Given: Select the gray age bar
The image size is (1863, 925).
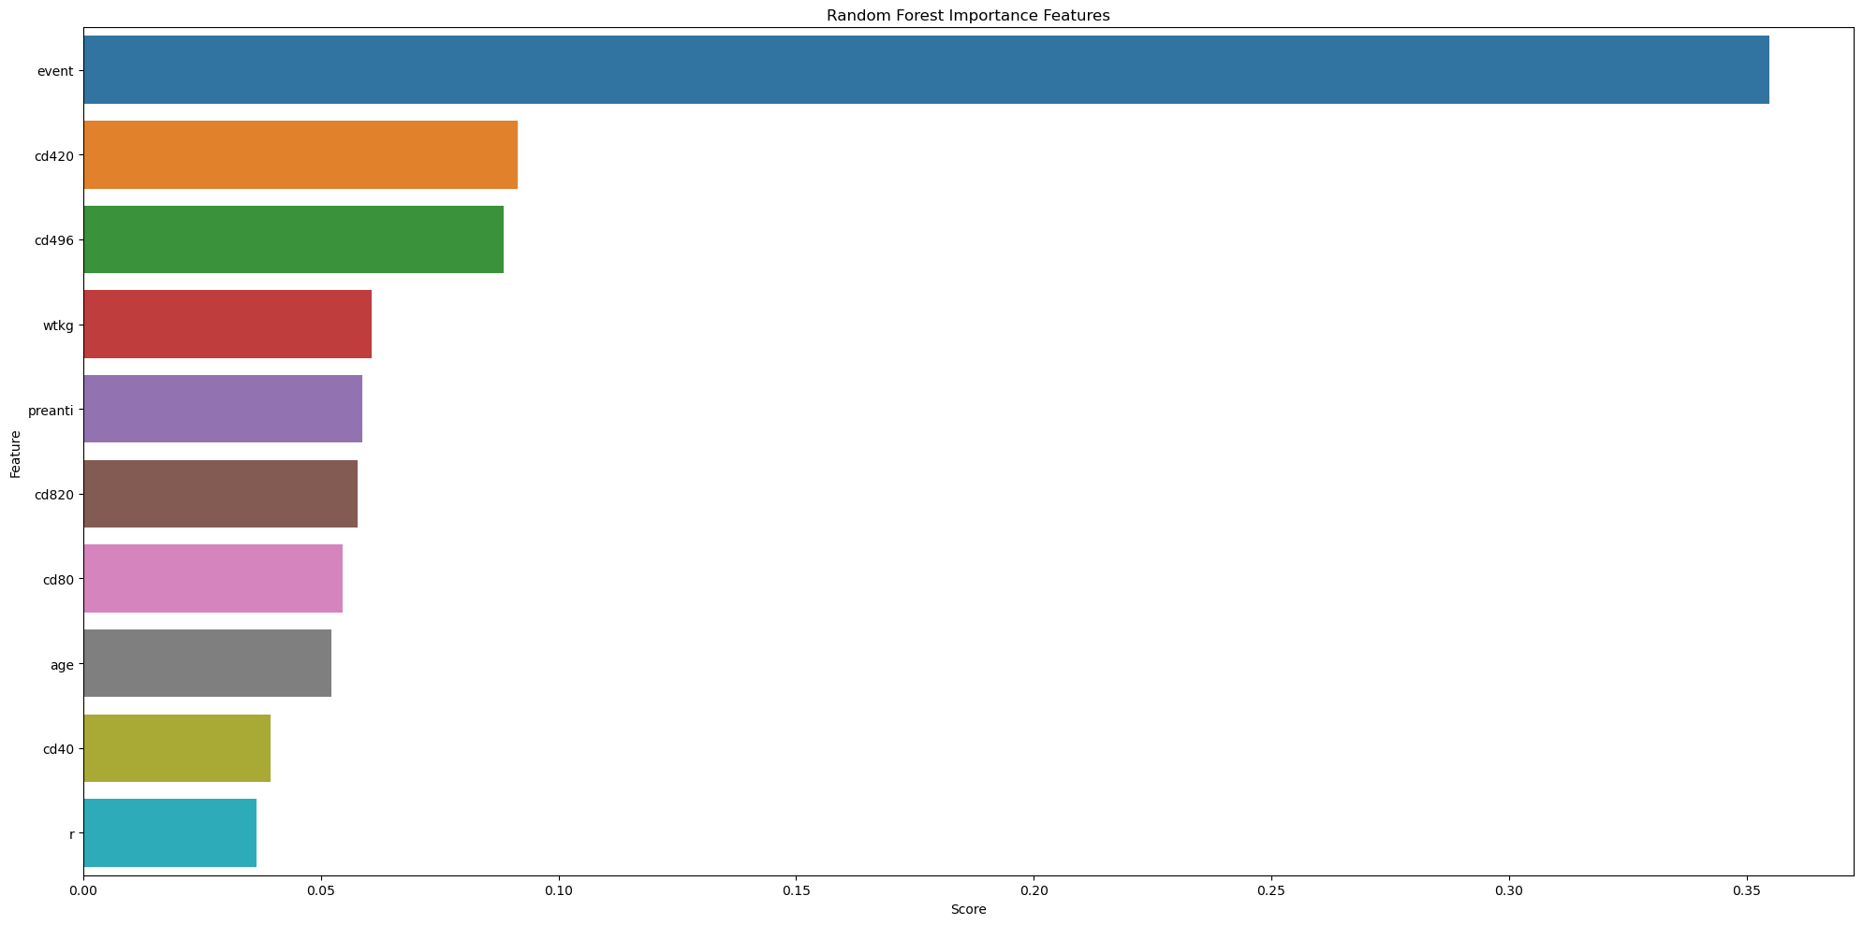Looking at the screenshot, I should tap(208, 663).
